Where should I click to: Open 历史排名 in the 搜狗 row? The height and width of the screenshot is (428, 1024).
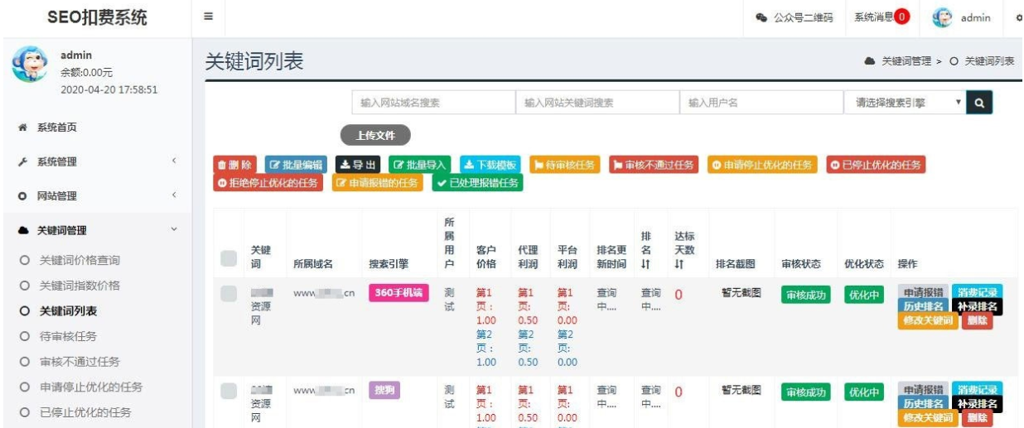click(x=924, y=404)
